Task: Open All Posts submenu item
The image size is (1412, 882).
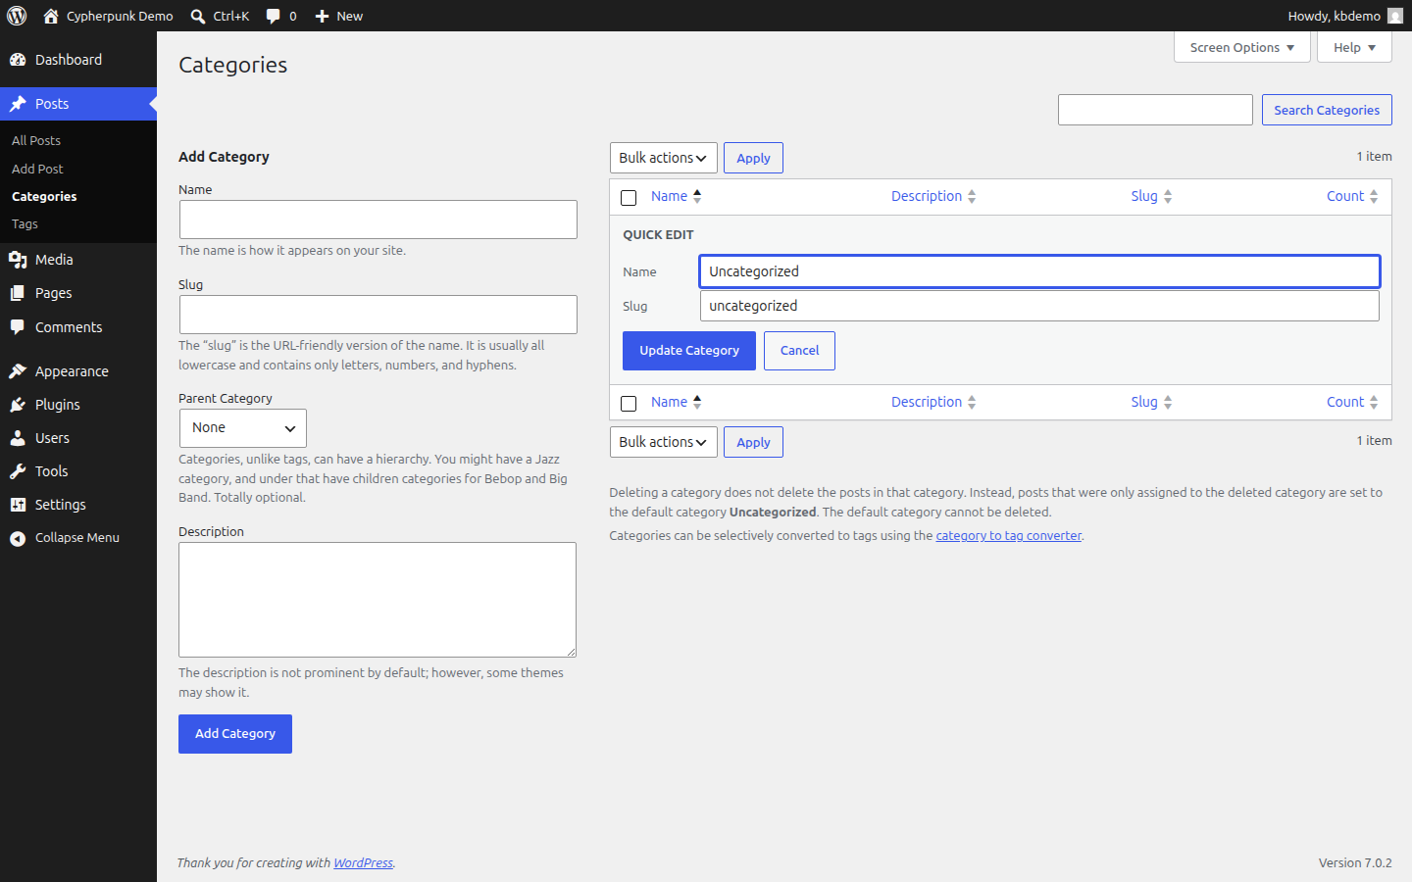Action: pyautogui.click(x=36, y=140)
